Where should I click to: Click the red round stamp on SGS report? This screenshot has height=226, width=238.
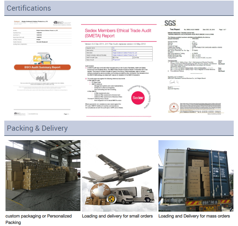coord(174,107)
